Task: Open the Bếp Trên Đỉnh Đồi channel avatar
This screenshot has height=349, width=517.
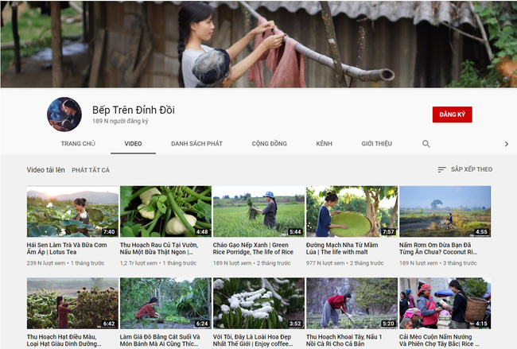Action: coord(64,114)
